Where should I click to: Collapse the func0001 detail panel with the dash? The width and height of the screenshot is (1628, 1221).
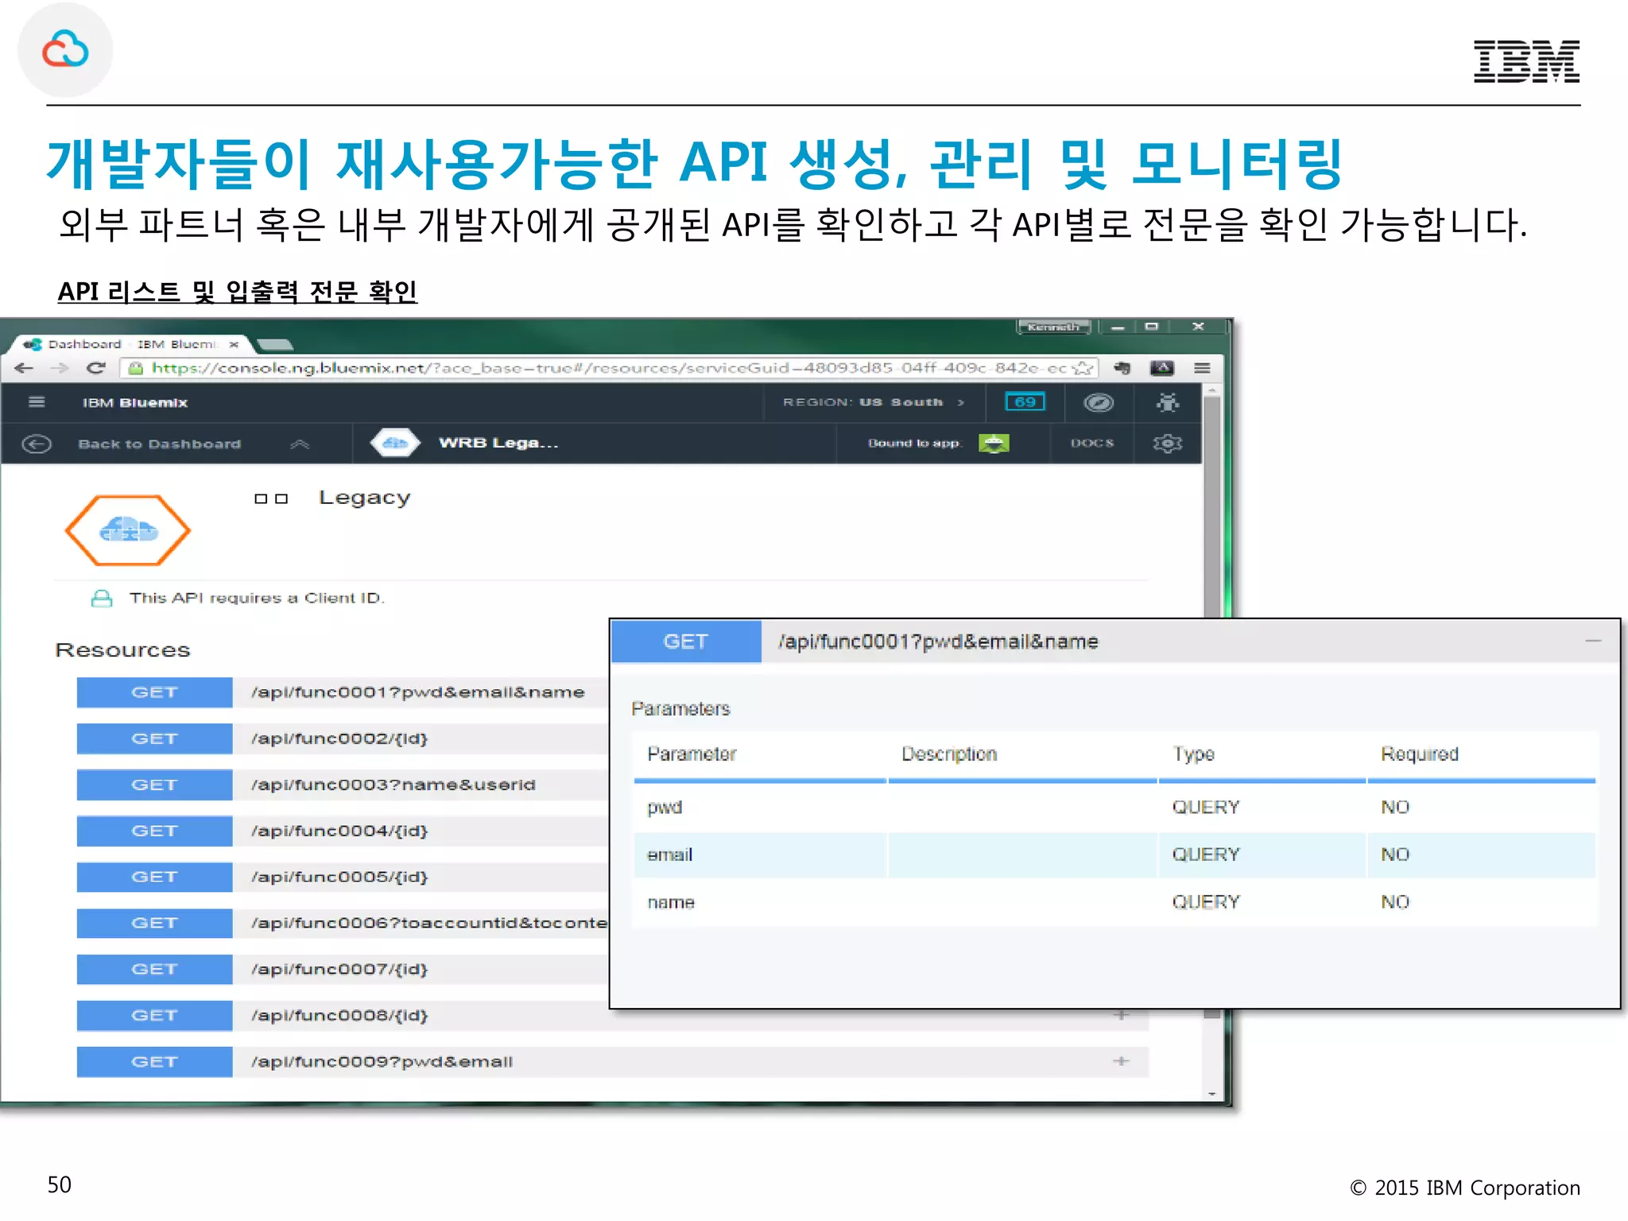point(1593,641)
